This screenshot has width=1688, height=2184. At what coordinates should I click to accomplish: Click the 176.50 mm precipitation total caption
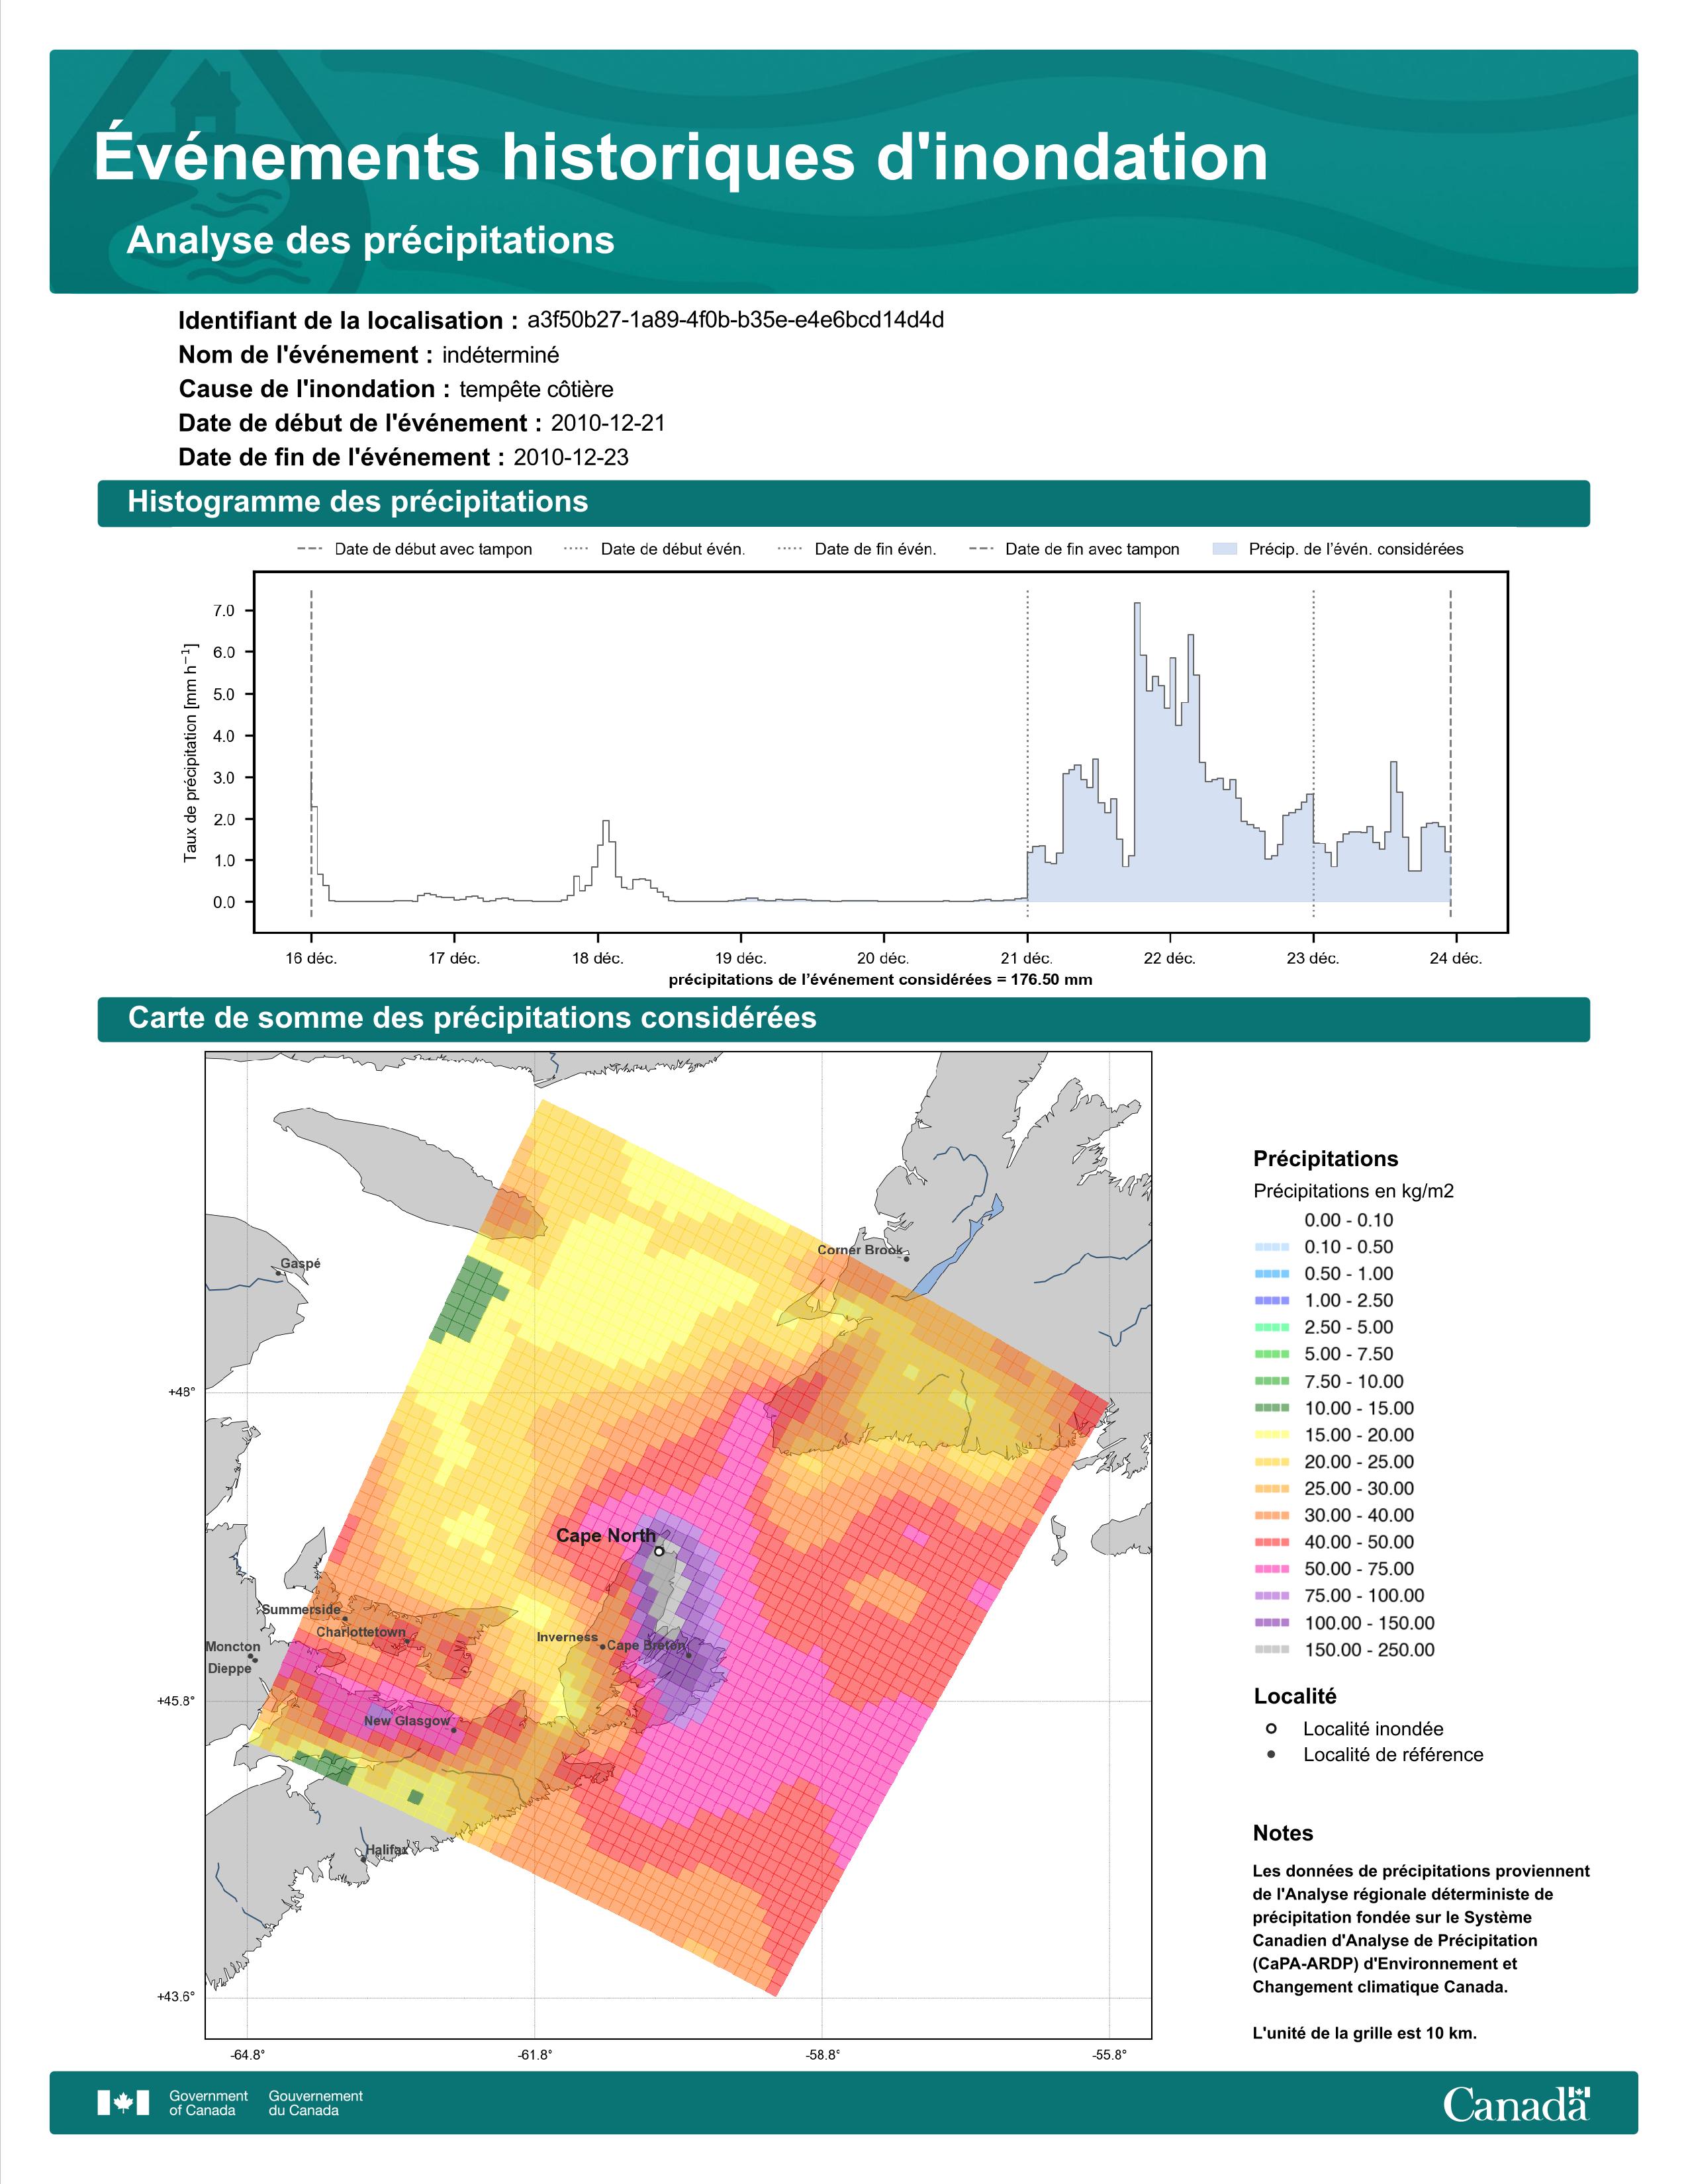pyautogui.click(x=880, y=980)
